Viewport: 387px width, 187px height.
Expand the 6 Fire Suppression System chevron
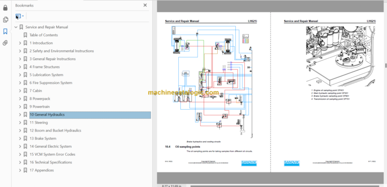(x=20, y=82)
